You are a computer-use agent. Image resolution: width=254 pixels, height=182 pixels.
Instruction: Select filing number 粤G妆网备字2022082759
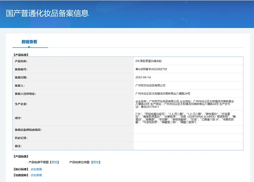[151, 69]
